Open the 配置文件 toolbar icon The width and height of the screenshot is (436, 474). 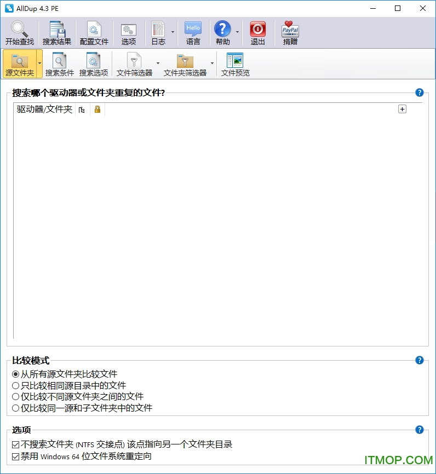pyautogui.click(x=94, y=30)
